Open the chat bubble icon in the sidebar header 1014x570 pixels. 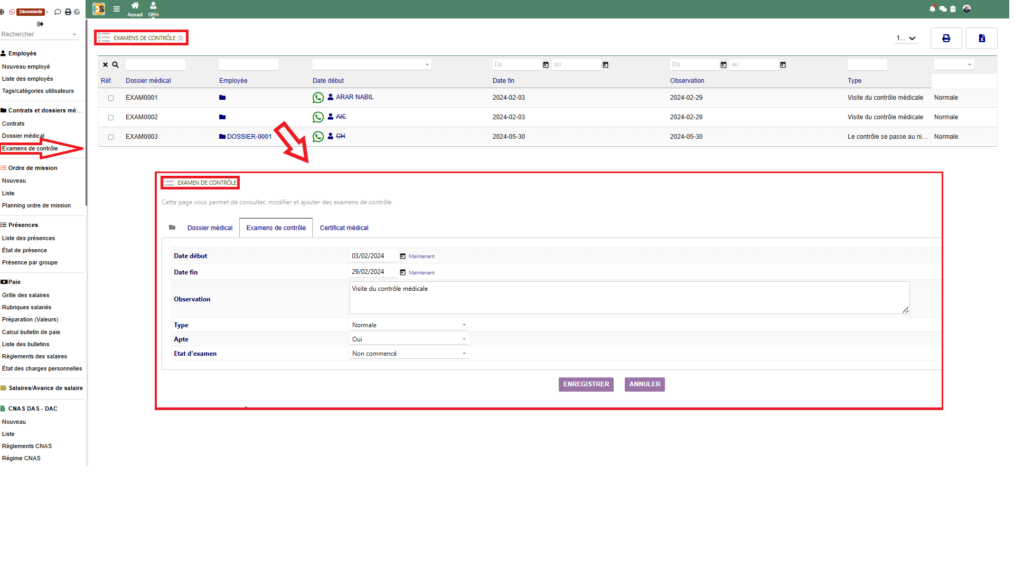[x=58, y=12]
